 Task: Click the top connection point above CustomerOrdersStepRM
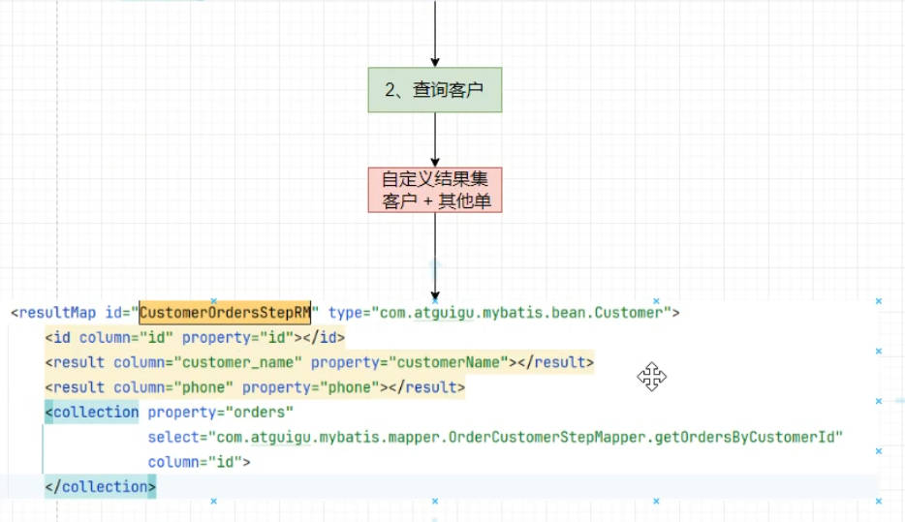click(x=213, y=300)
